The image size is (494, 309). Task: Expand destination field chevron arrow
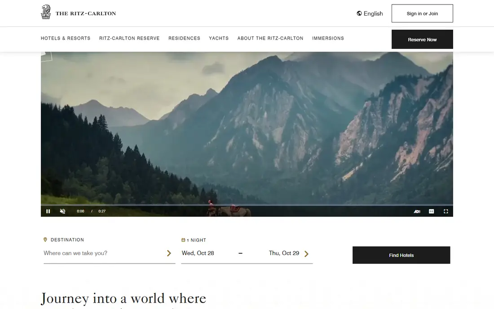click(169, 253)
